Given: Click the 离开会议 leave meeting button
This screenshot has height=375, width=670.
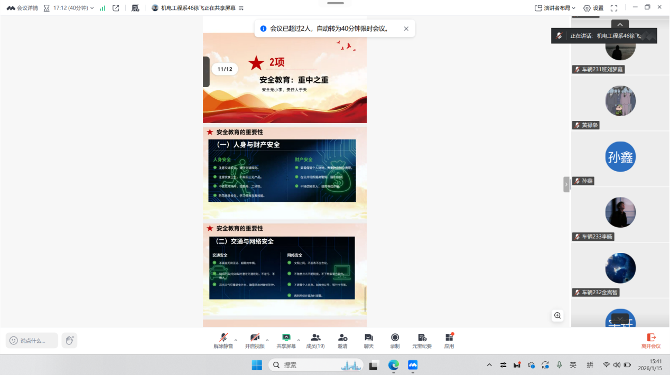Looking at the screenshot, I should [x=651, y=341].
